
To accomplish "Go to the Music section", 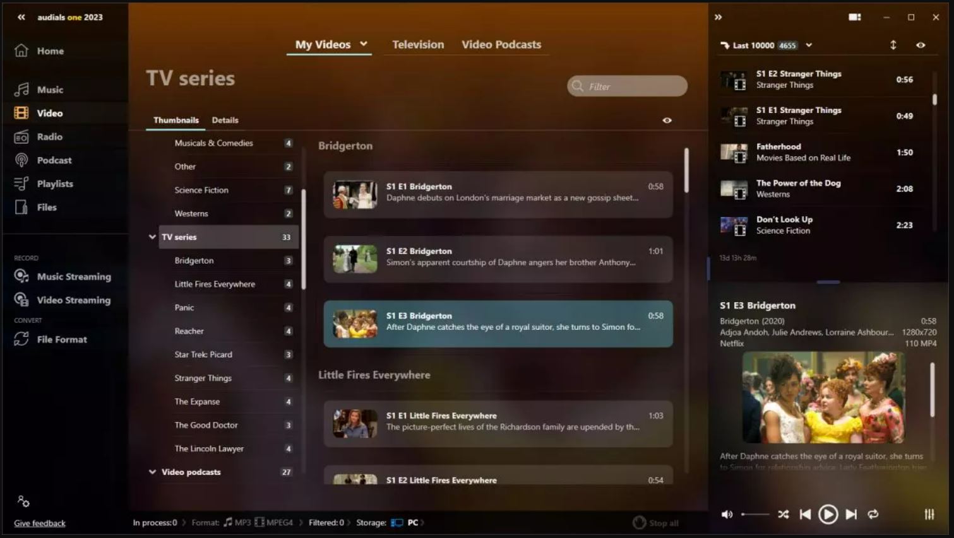I will tap(39, 90).
